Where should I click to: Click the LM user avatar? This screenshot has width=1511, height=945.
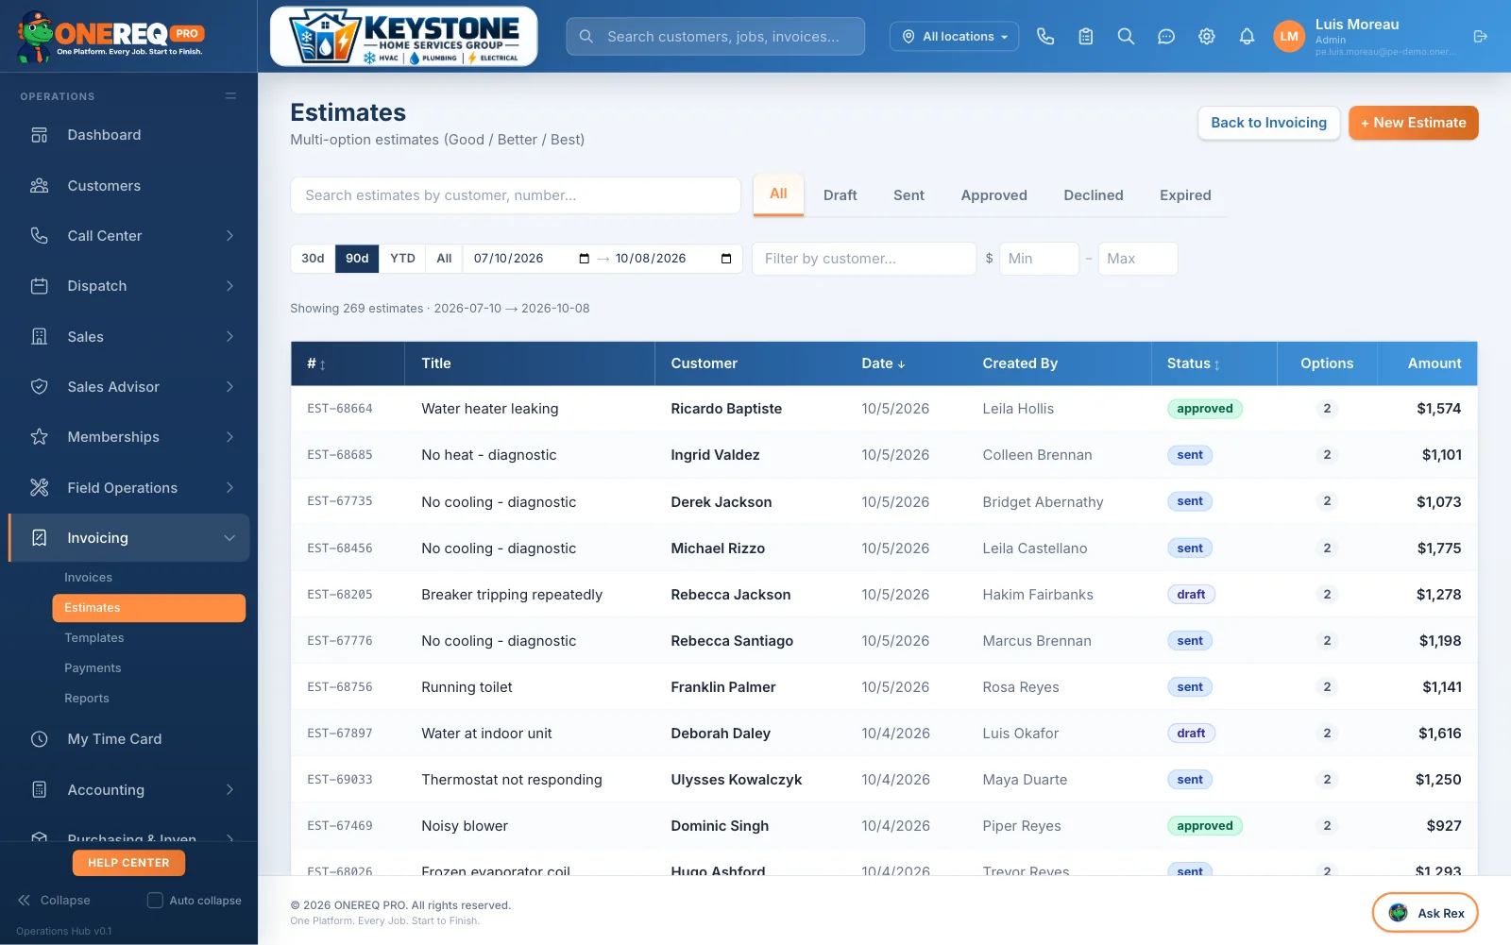click(x=1289, y=36)
